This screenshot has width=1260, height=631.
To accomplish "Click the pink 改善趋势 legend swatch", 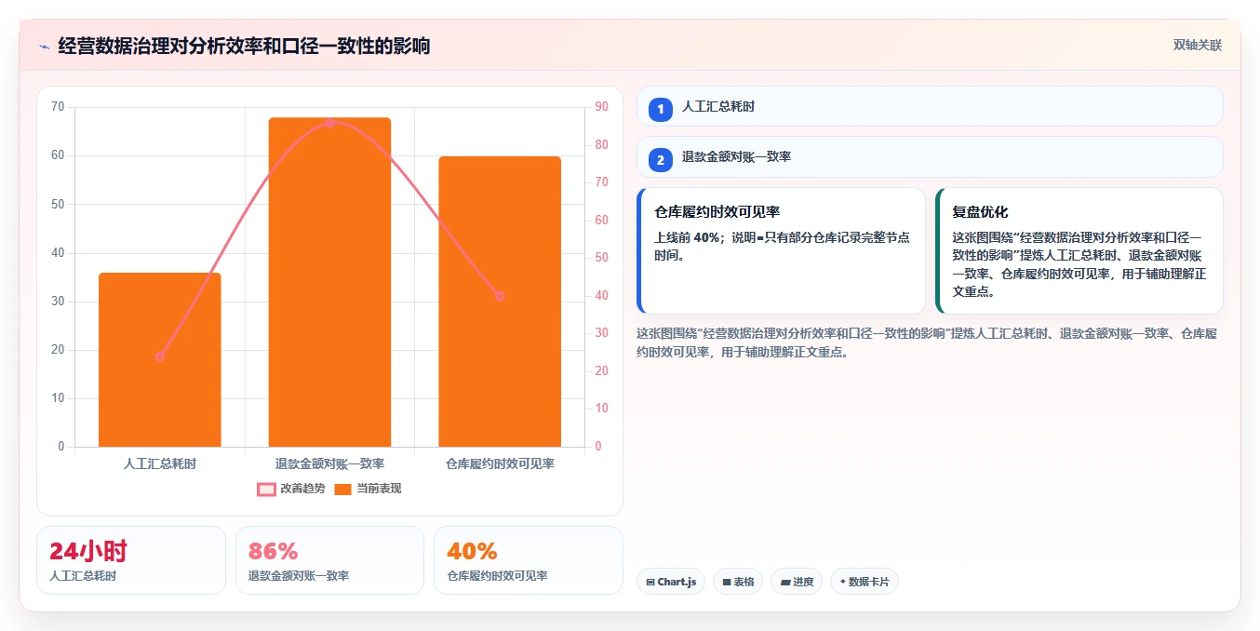I will click(266, 490).
